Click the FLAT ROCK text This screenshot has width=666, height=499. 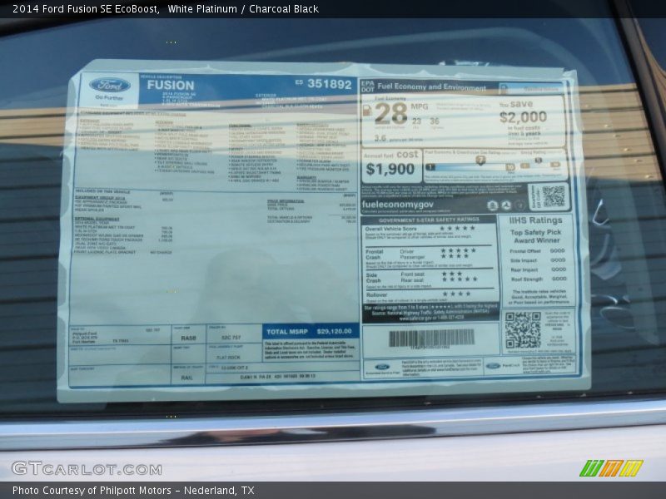(228, 358)
